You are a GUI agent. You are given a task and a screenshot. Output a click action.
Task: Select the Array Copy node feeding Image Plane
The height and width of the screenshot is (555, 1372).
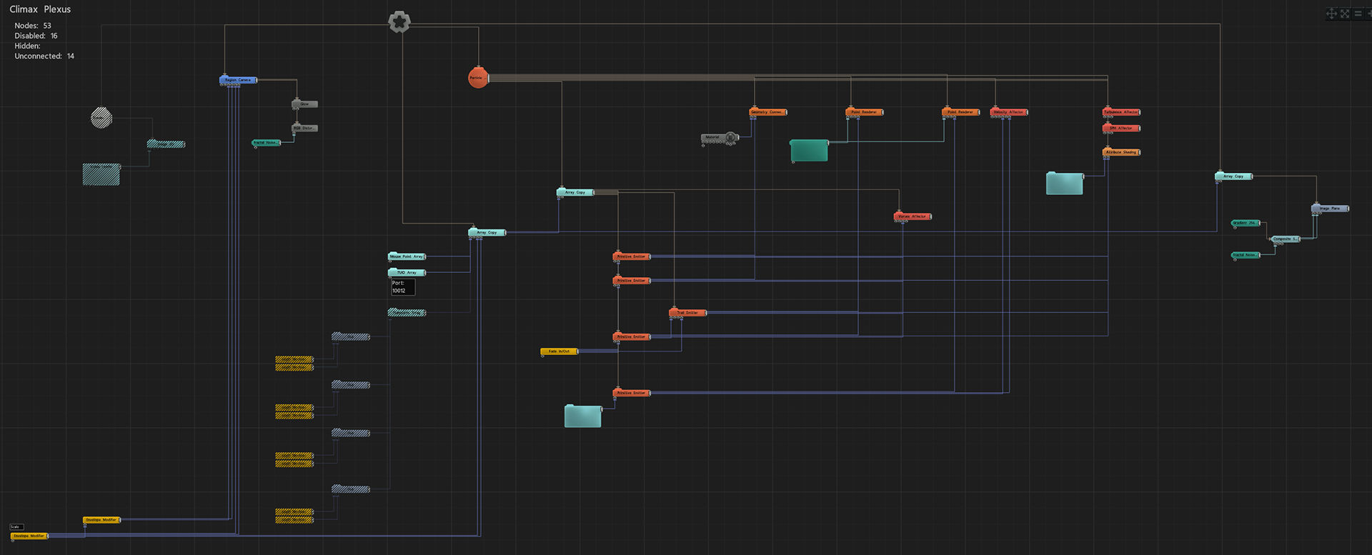[x=1233, y=176]
